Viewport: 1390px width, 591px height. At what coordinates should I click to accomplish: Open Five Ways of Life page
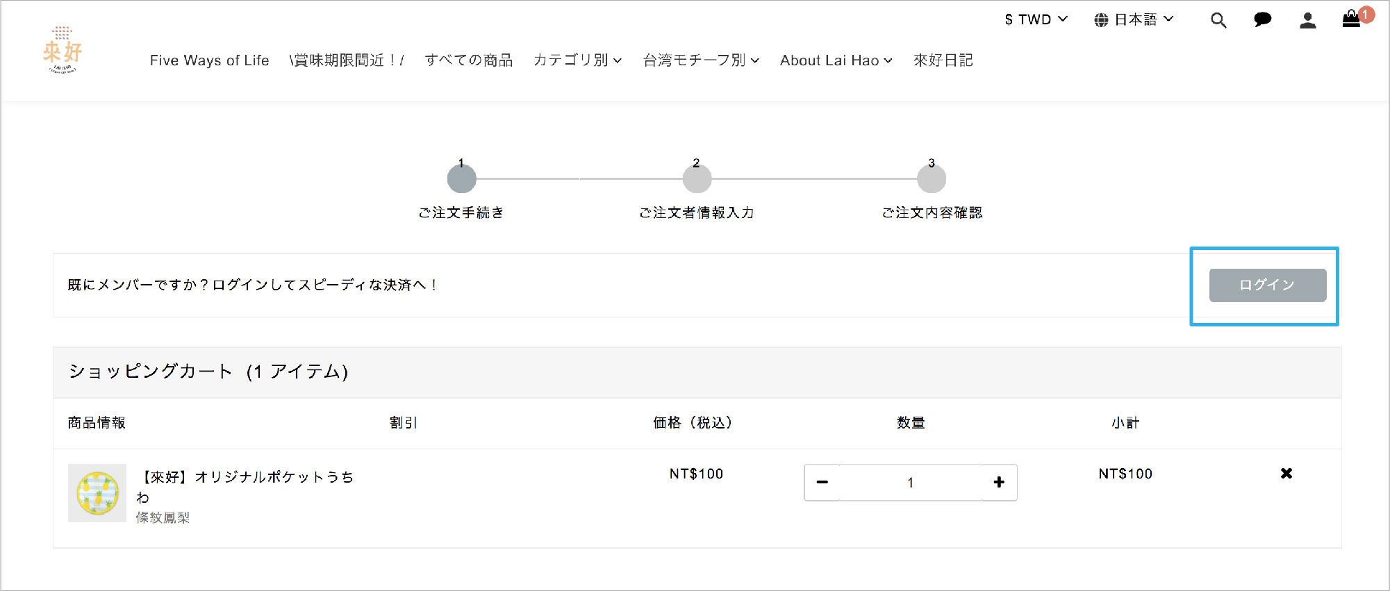tap(209, 60)
